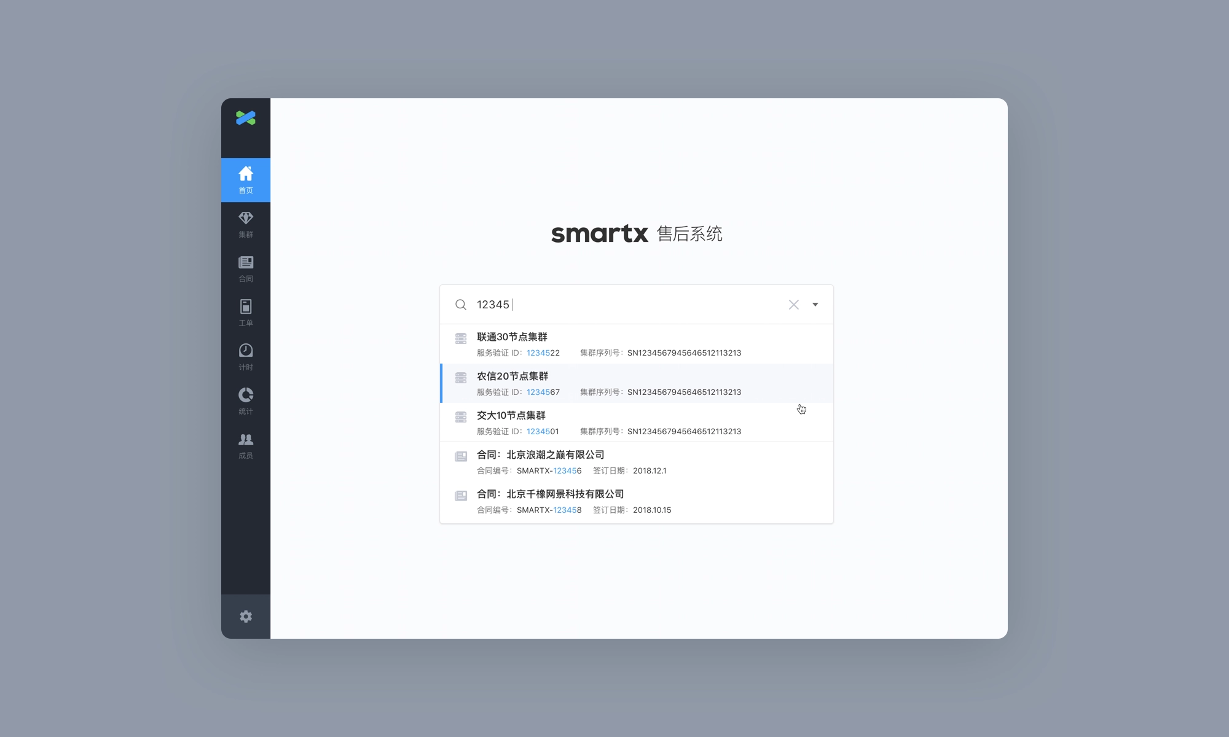The image size is (1229, 737).
Task: Go to 首页 home sidebar item
Action: pyautogui.click(x=245, y=179)
